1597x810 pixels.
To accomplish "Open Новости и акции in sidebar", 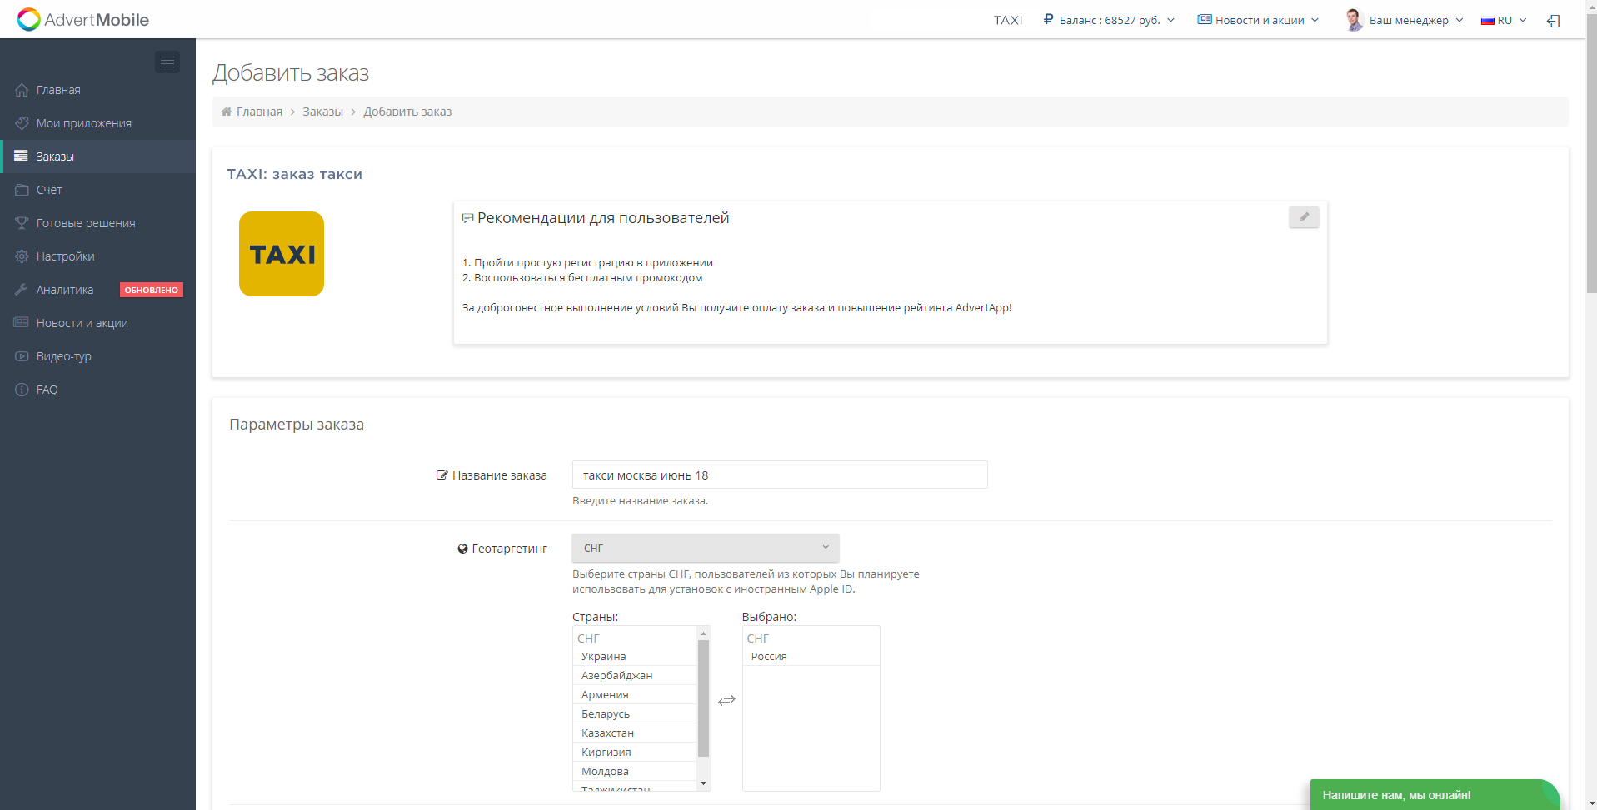I will [x=82, y=323].
